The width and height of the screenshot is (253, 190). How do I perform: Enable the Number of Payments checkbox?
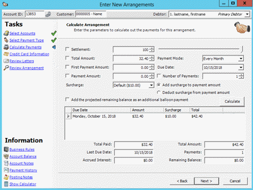click(159, 76)
